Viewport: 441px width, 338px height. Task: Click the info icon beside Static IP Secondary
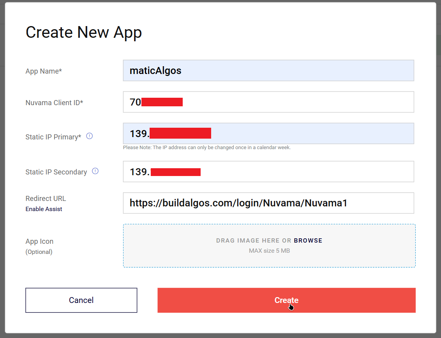[x=95, y=171]
